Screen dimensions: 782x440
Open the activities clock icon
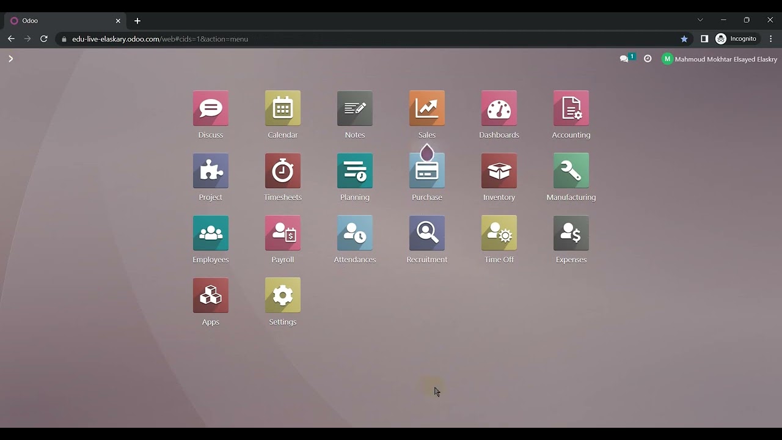648,59
